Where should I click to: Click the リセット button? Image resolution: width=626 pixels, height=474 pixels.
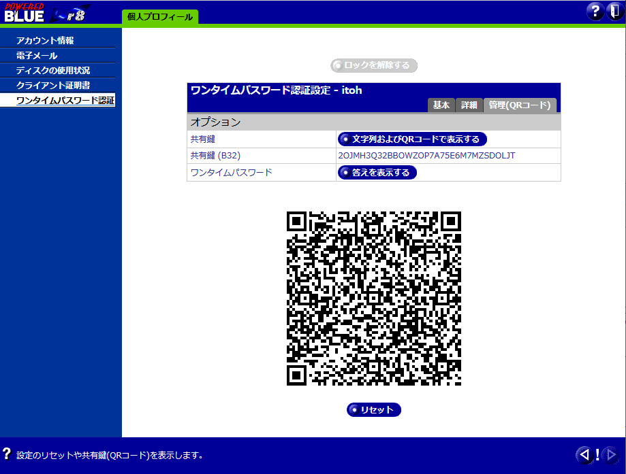pos(374,410)
